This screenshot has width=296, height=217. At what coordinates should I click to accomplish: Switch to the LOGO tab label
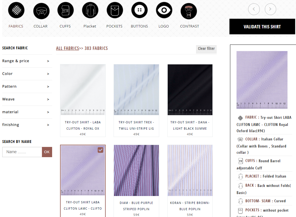click(164, 26)
